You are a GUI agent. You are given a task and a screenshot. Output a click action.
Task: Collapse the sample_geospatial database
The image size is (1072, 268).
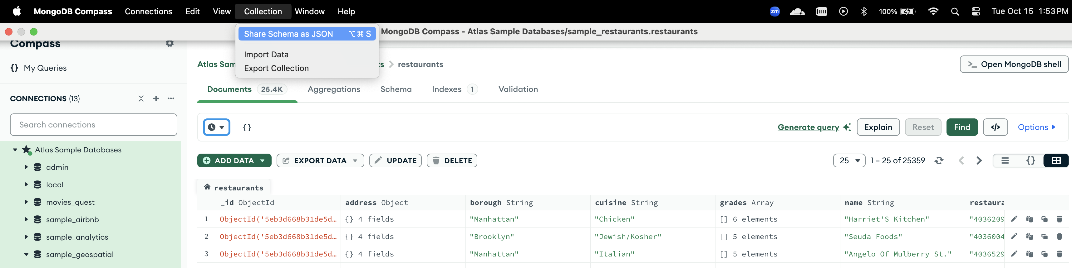click(26, 254)
